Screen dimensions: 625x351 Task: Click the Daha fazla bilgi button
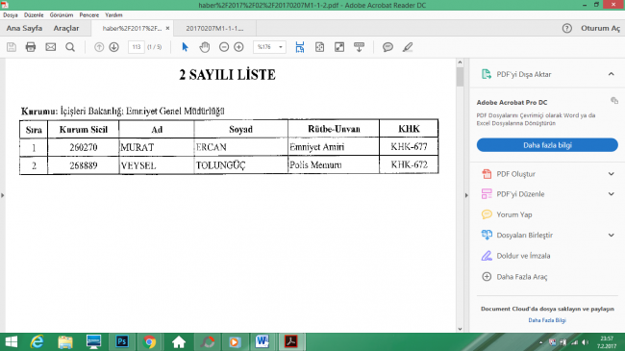click(x=547, y=145)
